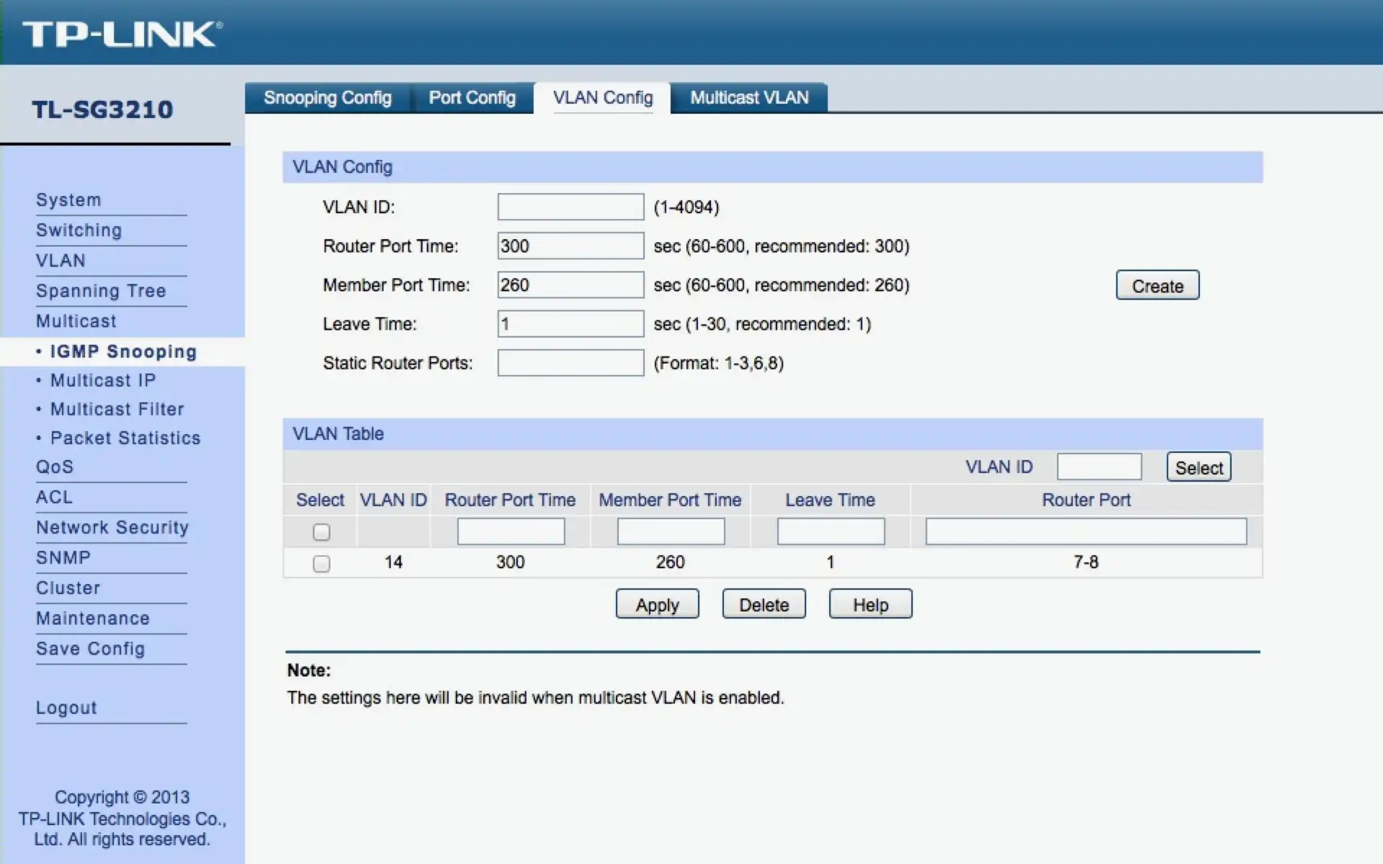Viewport: 1383px width, 864px height.
Task: Open the Port Config tab
Action: click(x=472, y=98)
